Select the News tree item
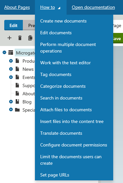This screenshot has height=183, width=123. click(x=28, y=69)
